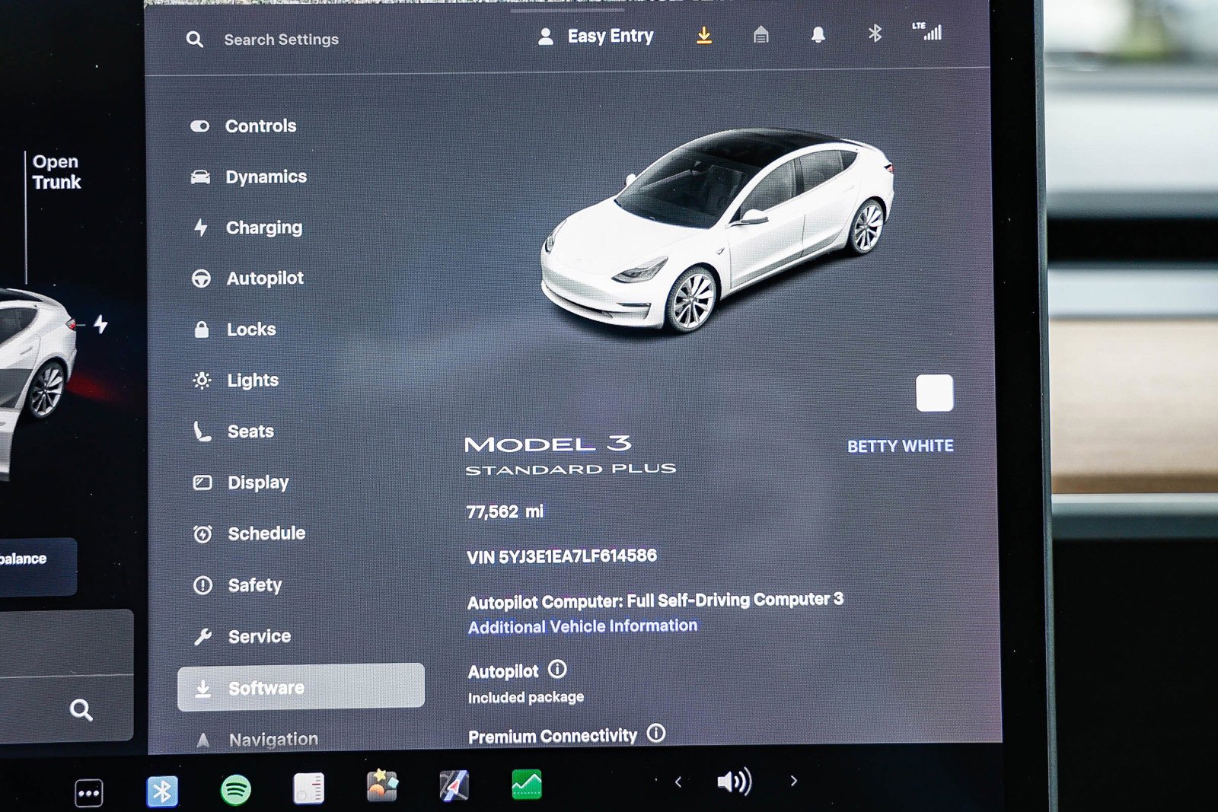The height and width of the screenshot is (812, 1218).
Task: Tap the yellow software update download icon
Action: 705,35
